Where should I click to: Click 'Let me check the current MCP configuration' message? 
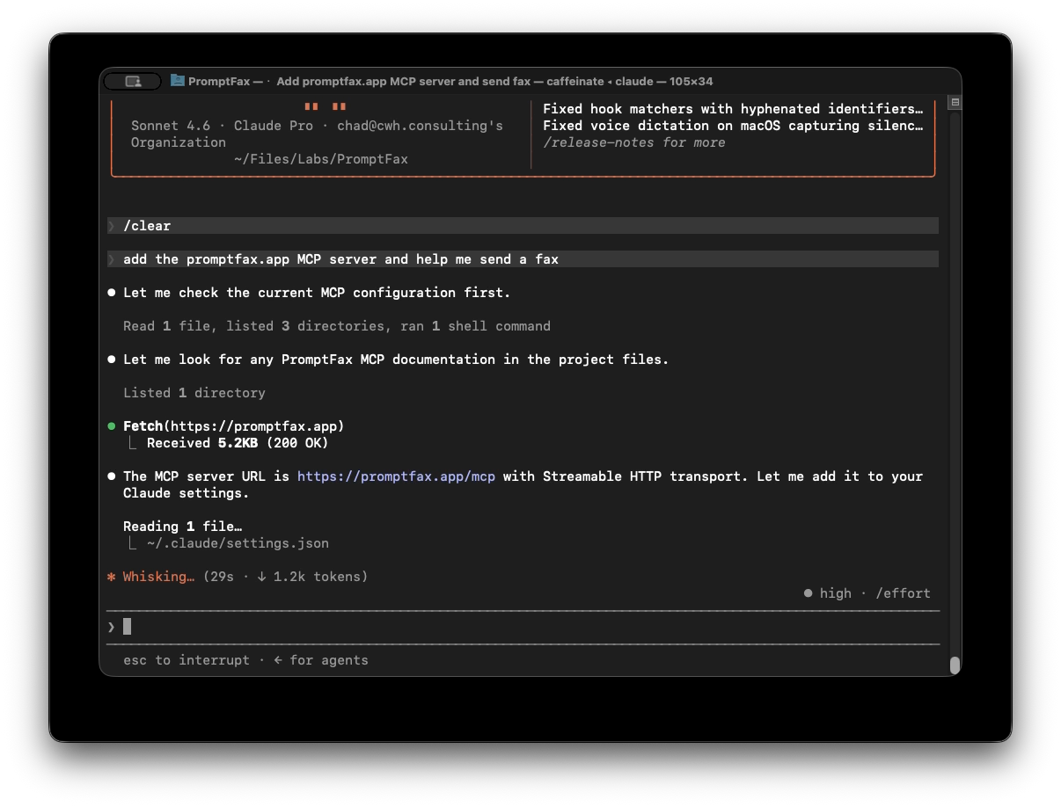coord(317,293)
